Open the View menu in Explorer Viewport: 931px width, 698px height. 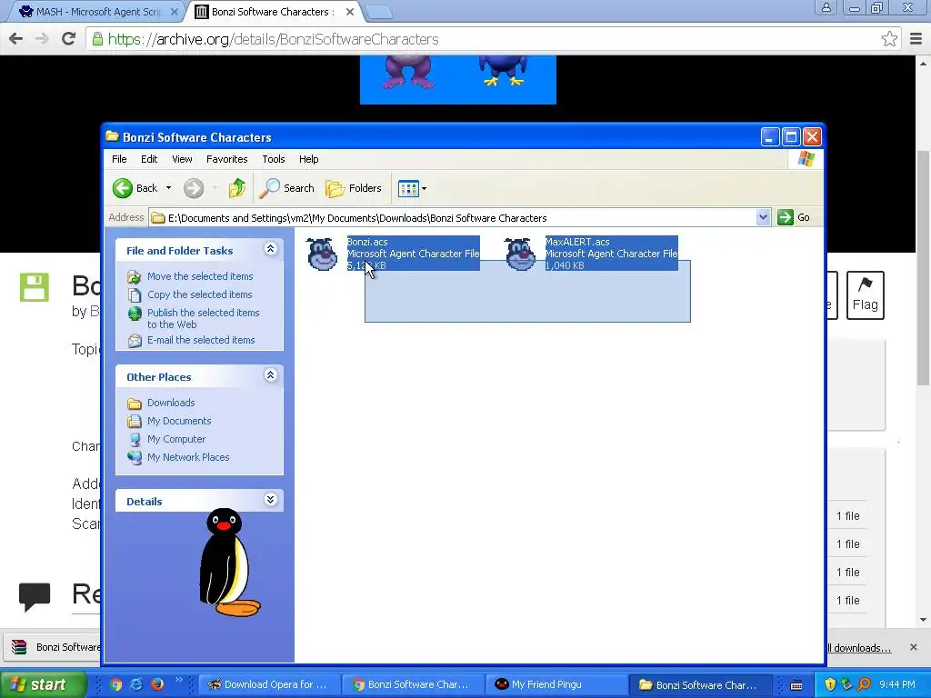(x=182, y=159)
